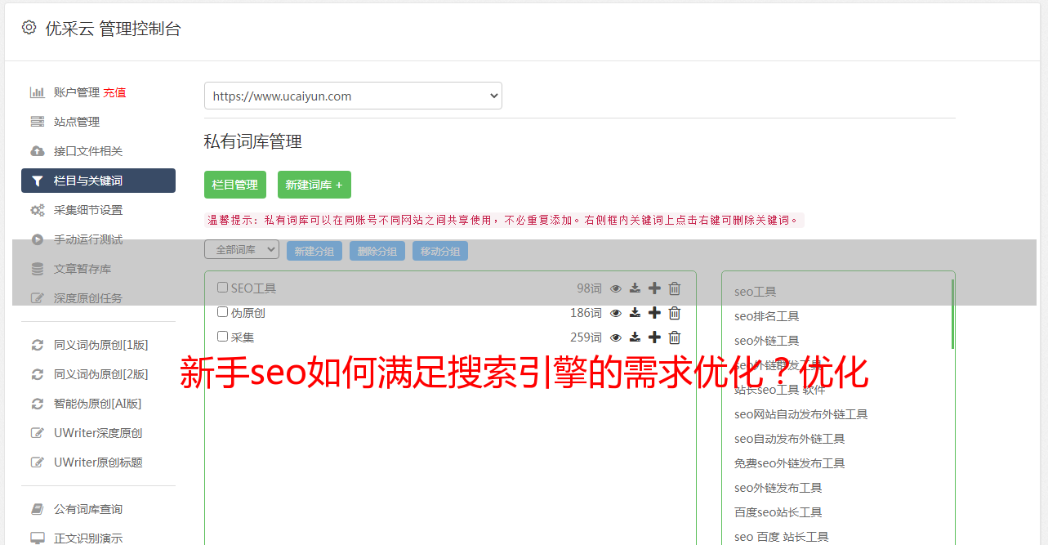1048x545 pixels.
Task: Download the SEO工具 word library
Action: [x=635, y=288]
